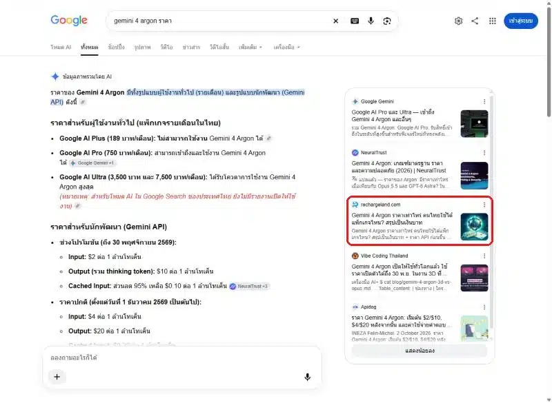
Task: Open more options for Vibe Coding Thailand
Action: coord(484,256)
